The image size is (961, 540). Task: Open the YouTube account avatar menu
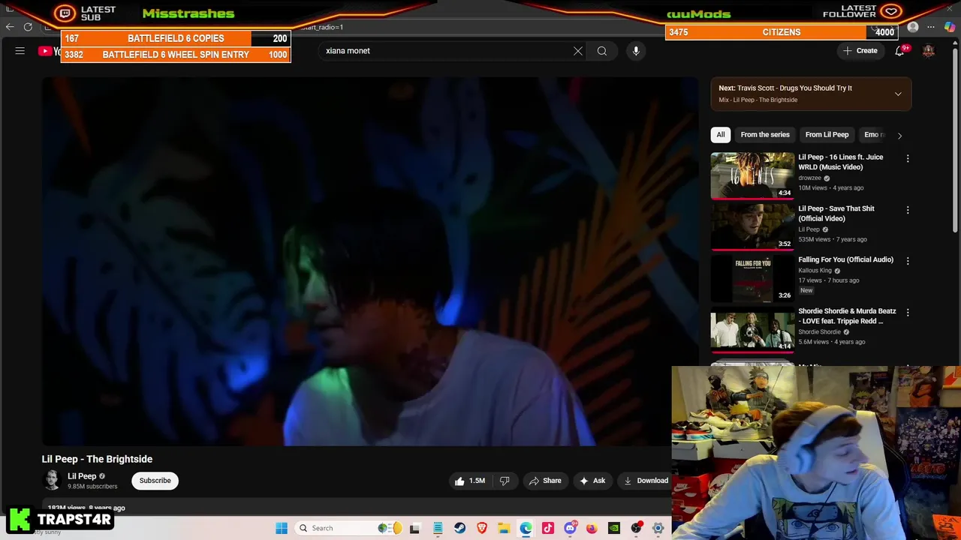click(929, 51)
